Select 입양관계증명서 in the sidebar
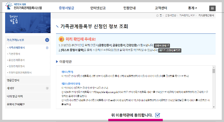 coord(17,66)
